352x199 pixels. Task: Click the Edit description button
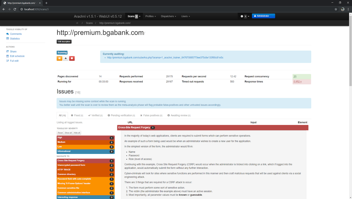click(x=64, y=41)
